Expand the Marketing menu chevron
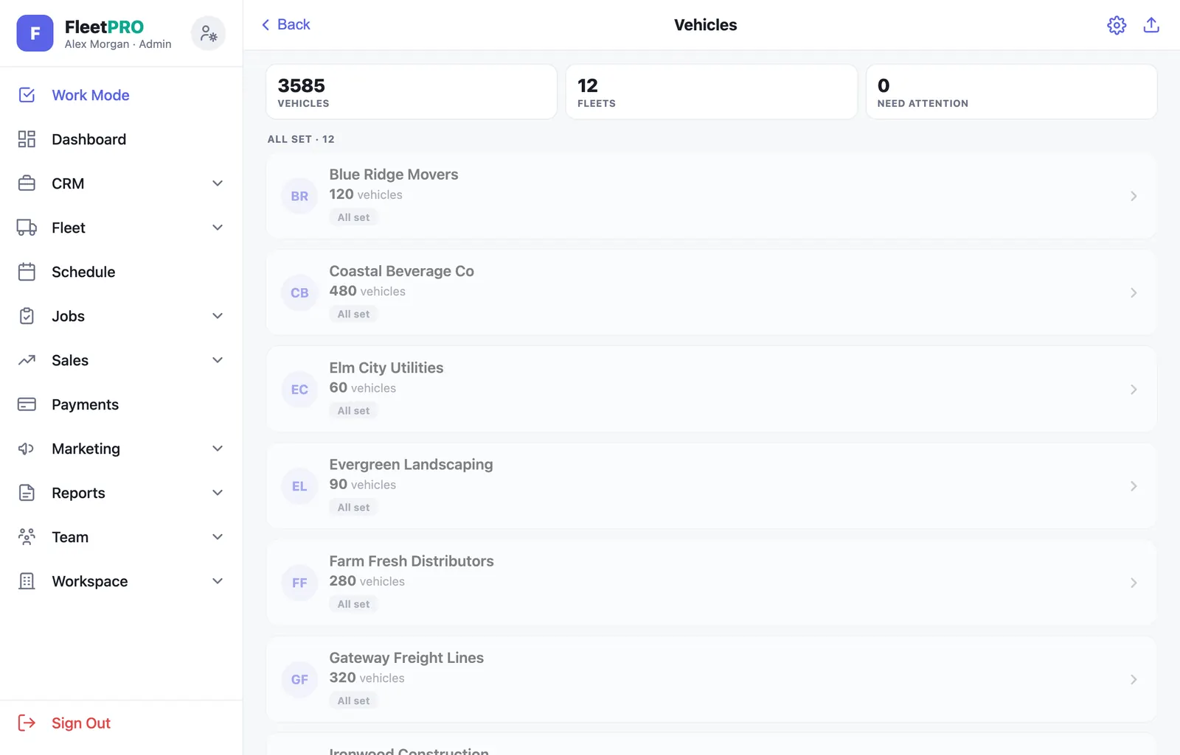The height and width of the screenshot is (755, 1180). [218, 449]
